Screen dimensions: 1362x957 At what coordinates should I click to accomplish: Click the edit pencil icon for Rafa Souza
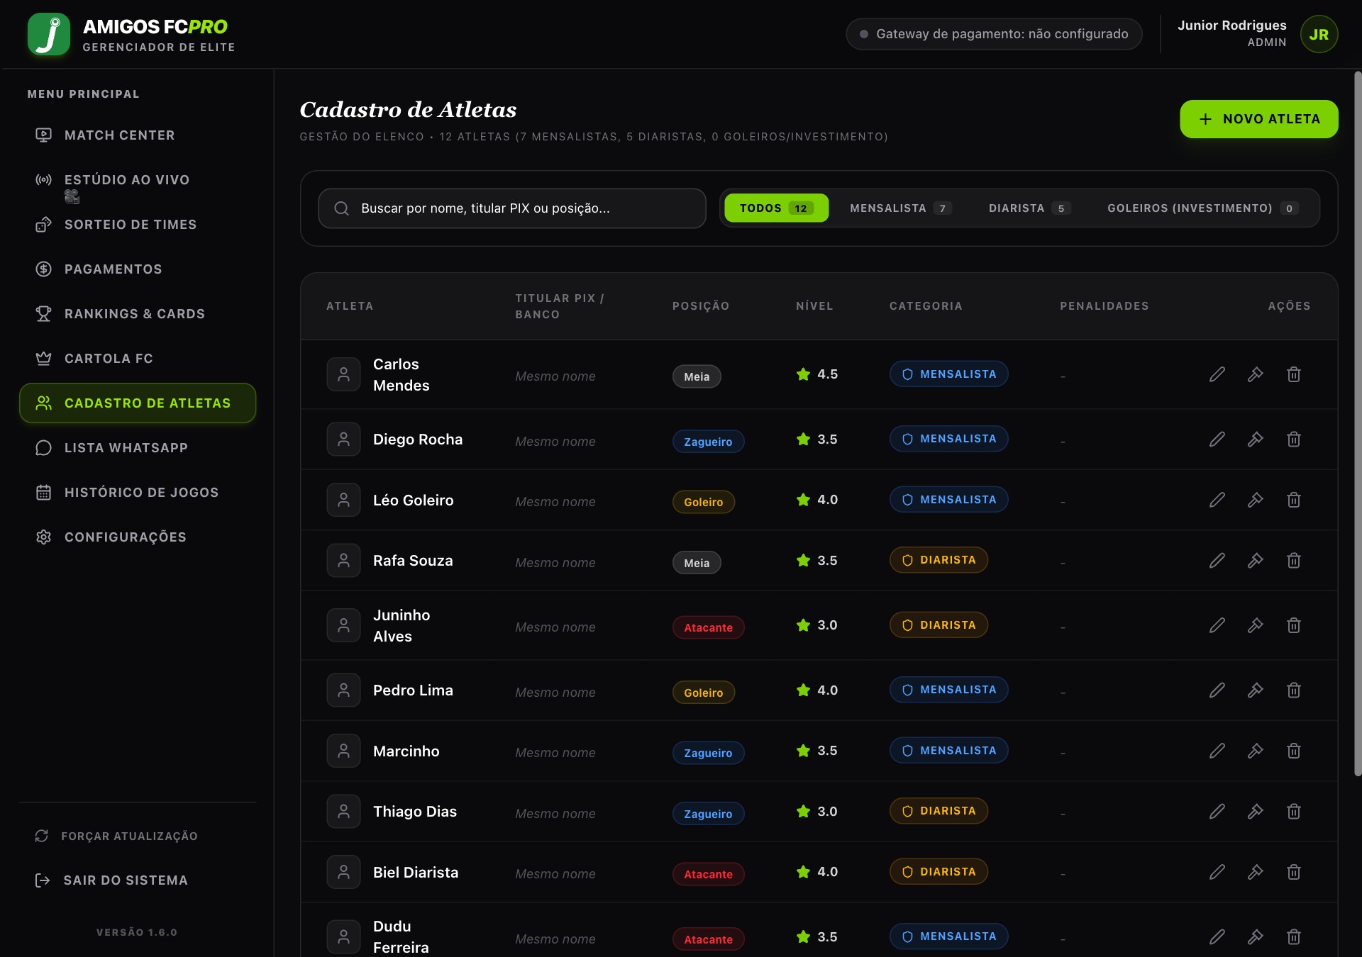tap(1217, 561)
